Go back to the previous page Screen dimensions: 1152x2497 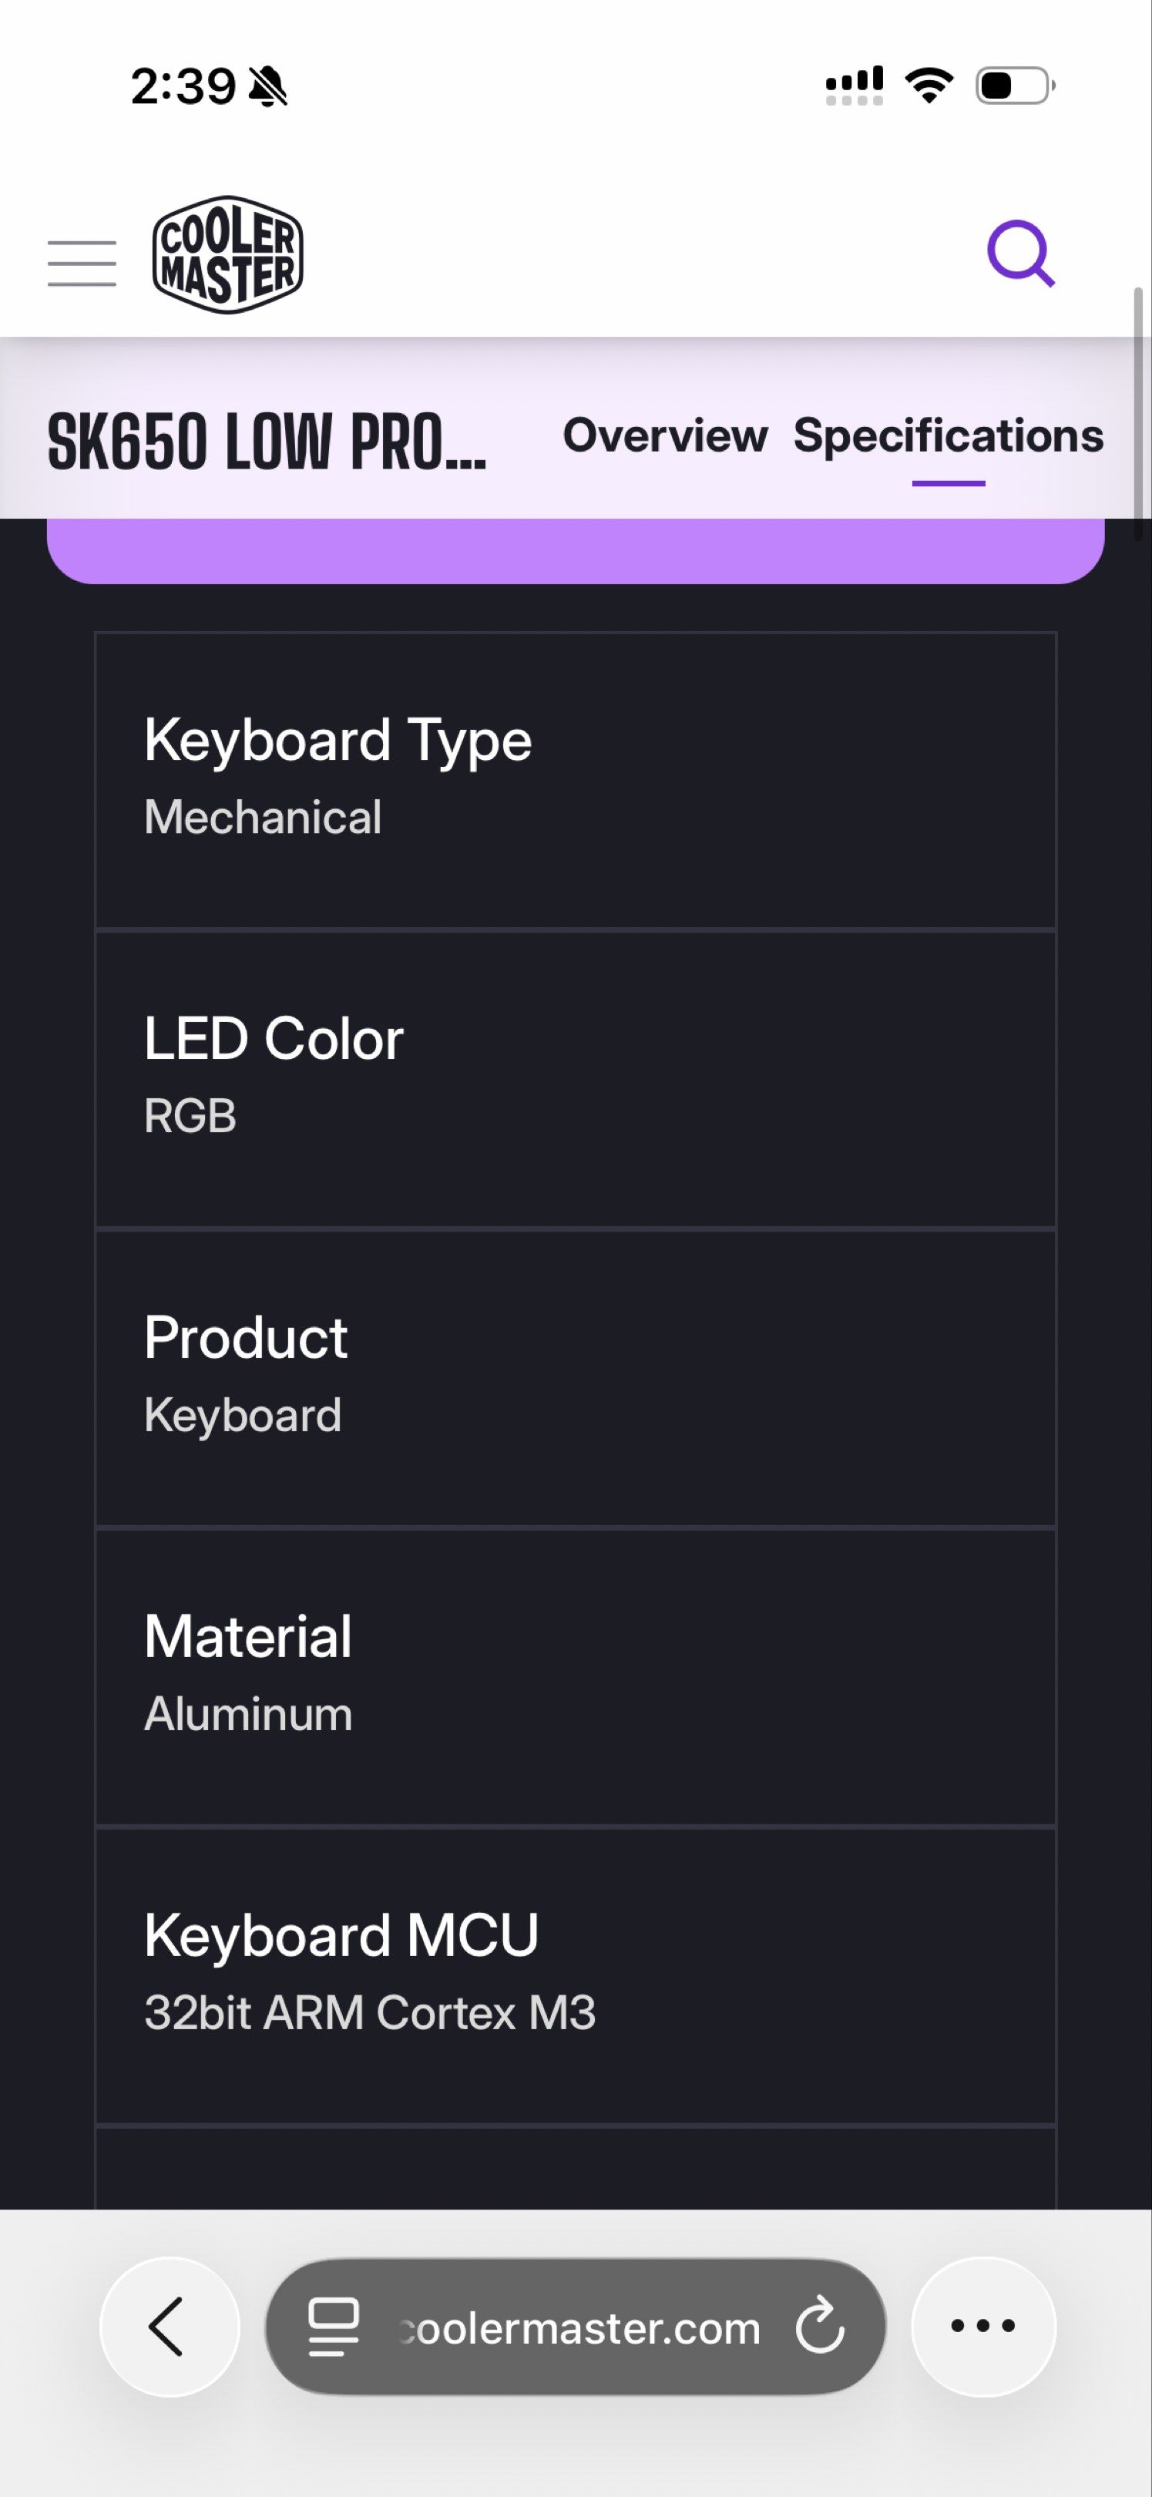[x=169, y=2329]
